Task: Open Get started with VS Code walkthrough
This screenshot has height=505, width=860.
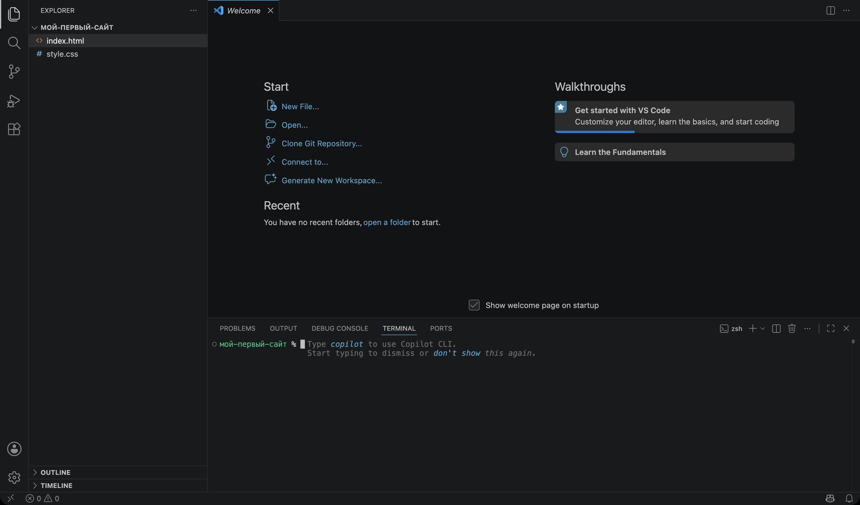Action: [675, 117]
